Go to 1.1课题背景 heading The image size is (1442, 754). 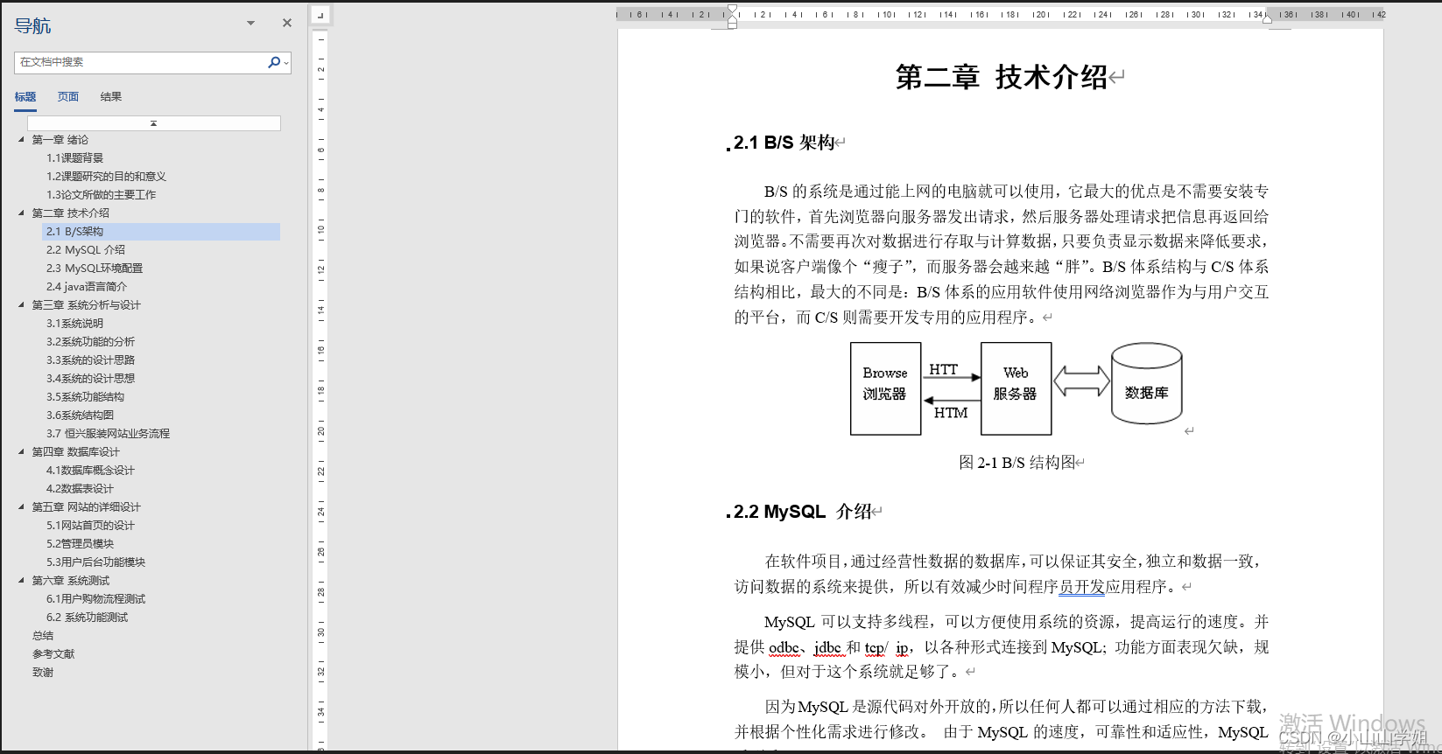(74, 158)
